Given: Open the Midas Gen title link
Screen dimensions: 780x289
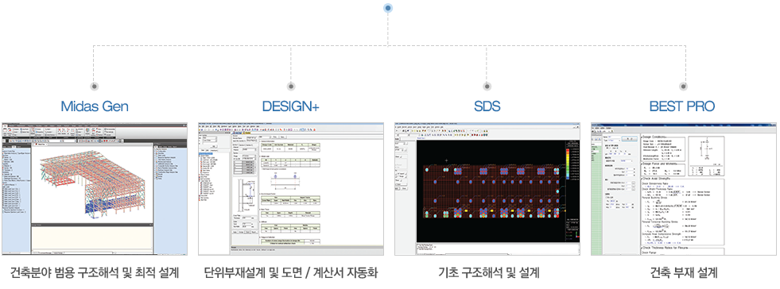Looking at the screenshot, I should pyautogui.click(x=95, y=106).
